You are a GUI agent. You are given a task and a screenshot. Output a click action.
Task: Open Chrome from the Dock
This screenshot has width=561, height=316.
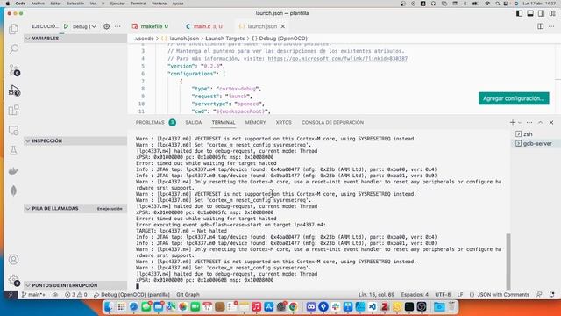coord(294,306)
